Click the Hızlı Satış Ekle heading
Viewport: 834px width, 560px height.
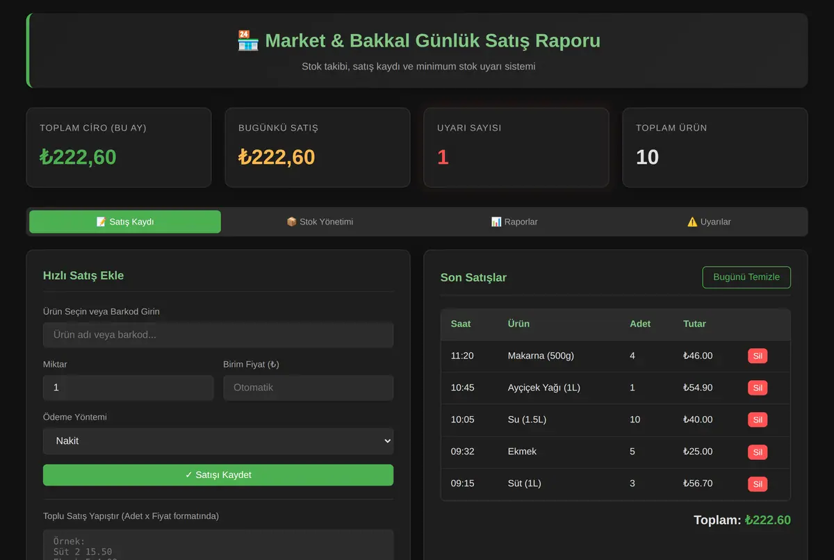83,276
